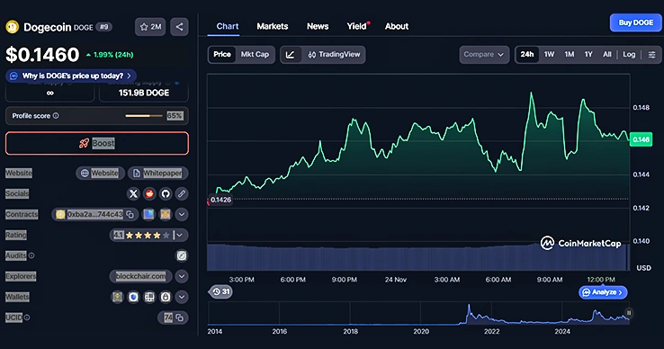This screenshot has width=664, height=349.
Task: Click the UCID info icon
Action: click(27, 318)
